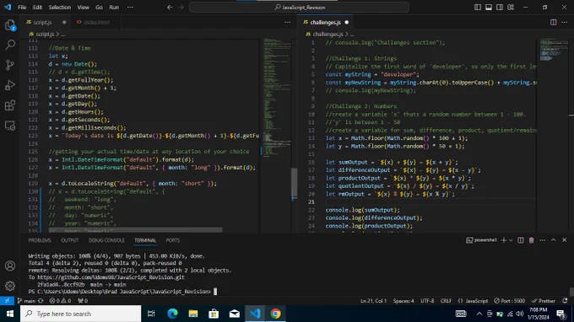This screenshot has width=574, height=322.
Task: Maximize the panel with the chevron up
Action: (x=553, y=240)
